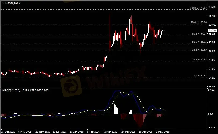The width and height of the screenshot is (218, 134).
Task: Click the 23.6 = 70.92 Fibonacci label
Action: coord(199,60)
